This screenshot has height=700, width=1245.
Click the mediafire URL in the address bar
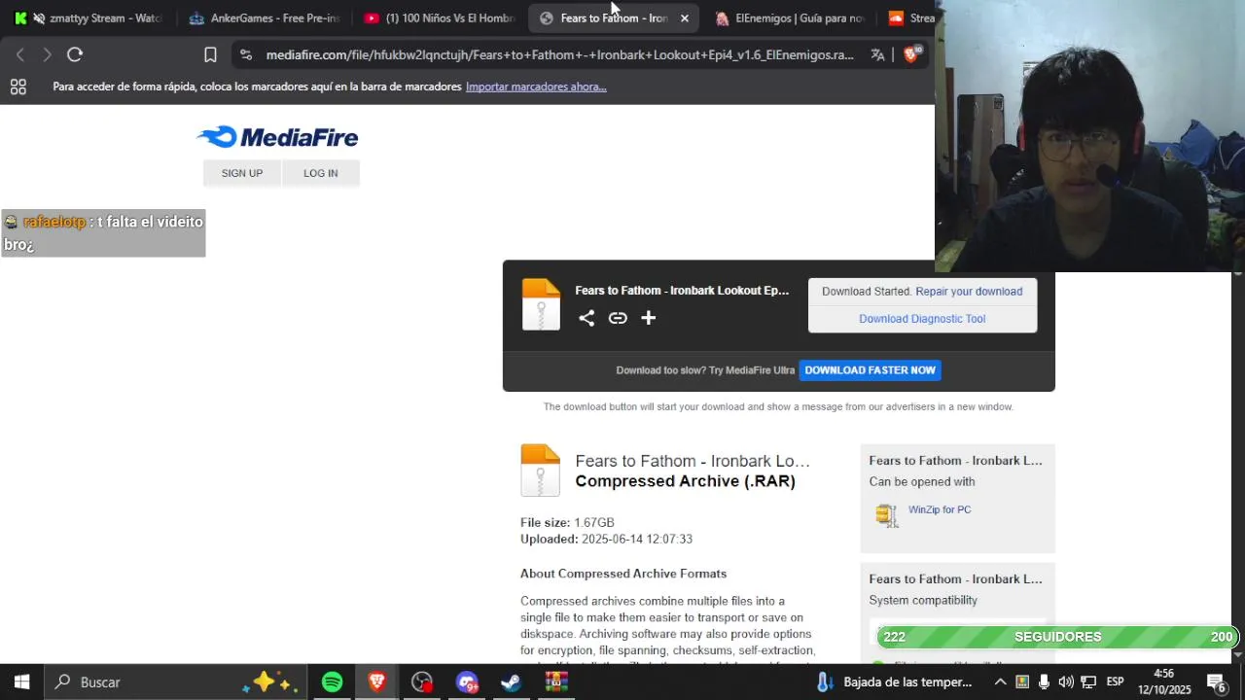pos(559,55)
